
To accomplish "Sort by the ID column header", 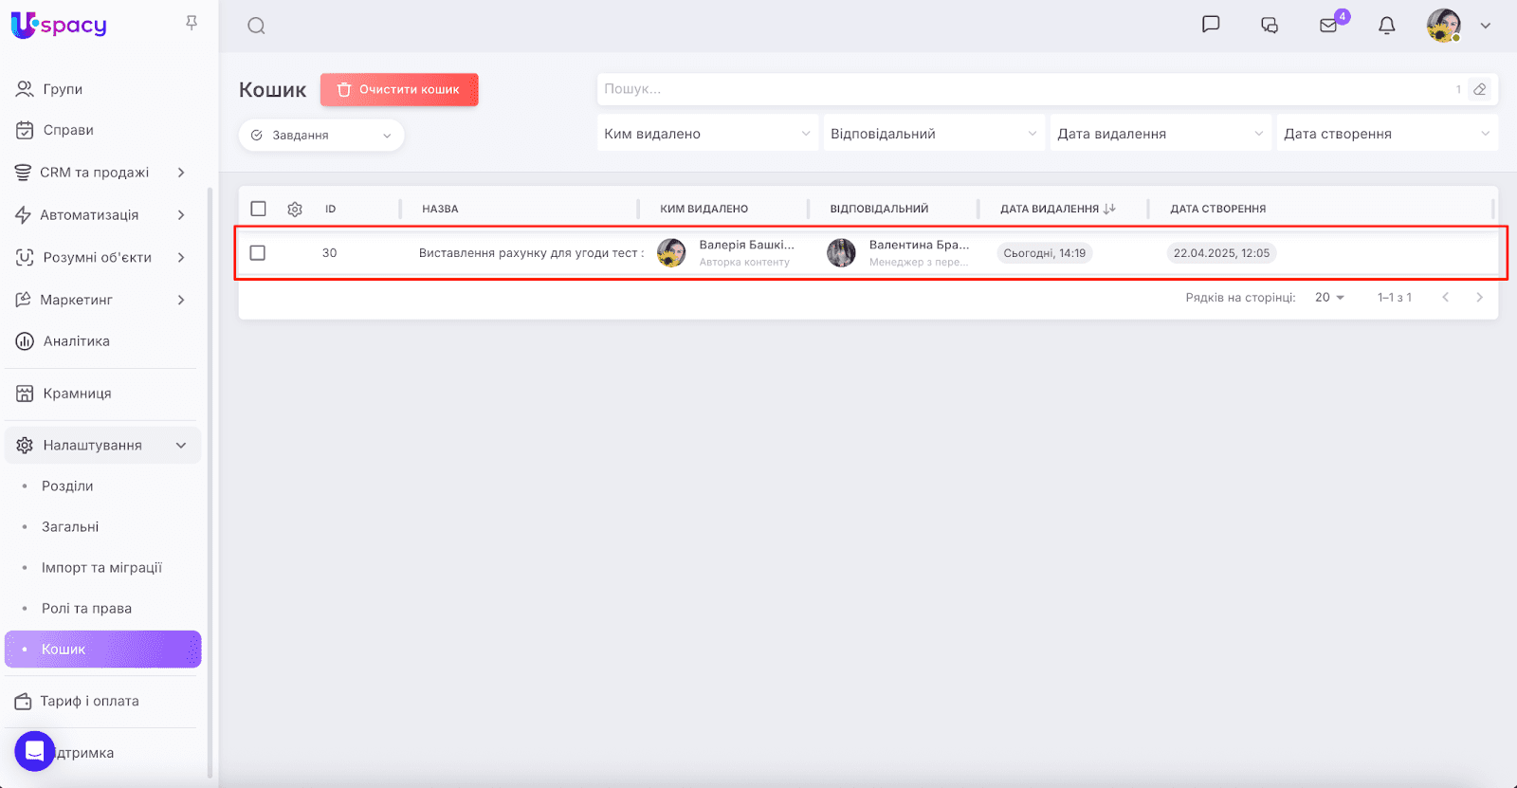I will (331, 209).
